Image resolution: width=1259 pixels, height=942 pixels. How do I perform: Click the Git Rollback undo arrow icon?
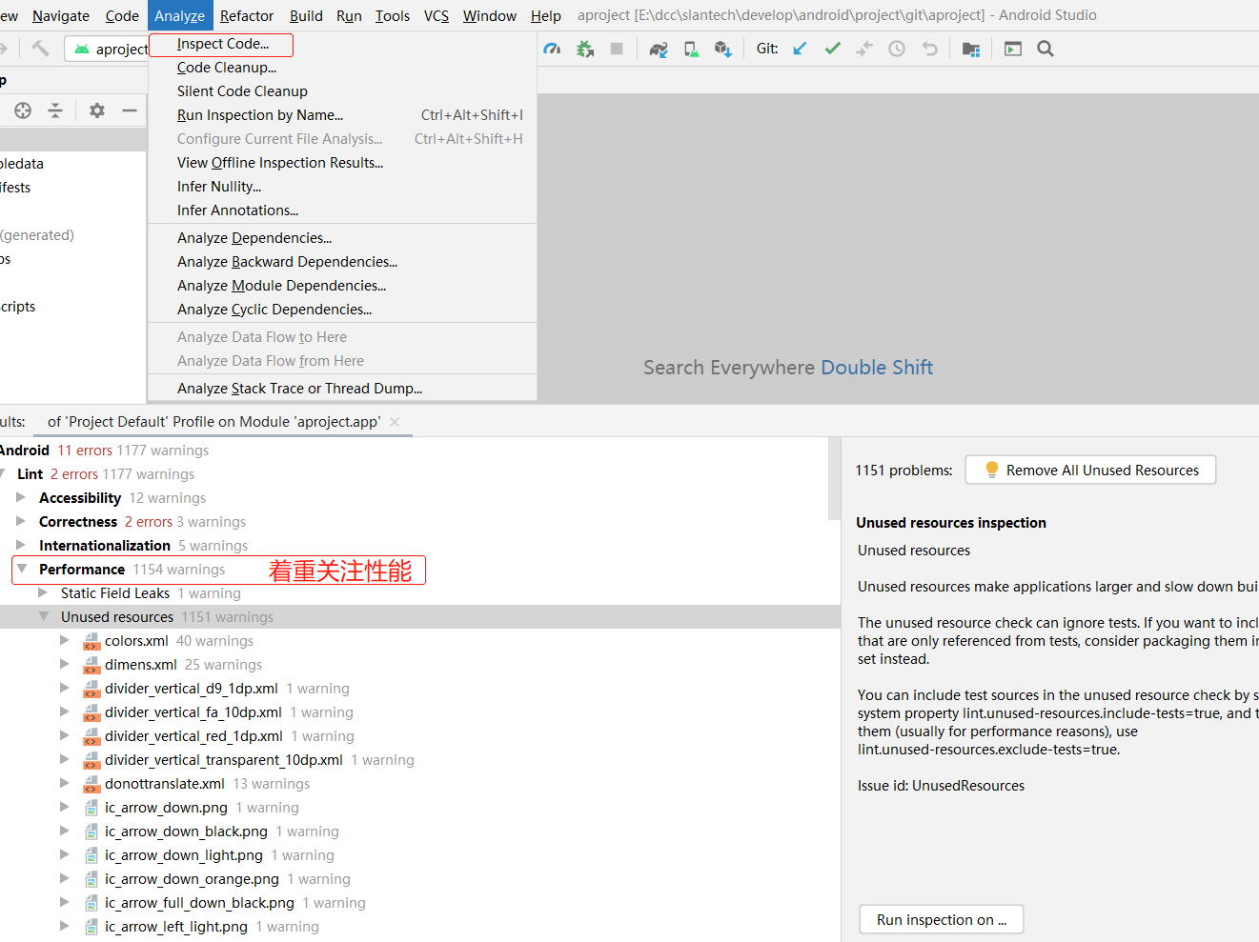click(x=930, y=49)
